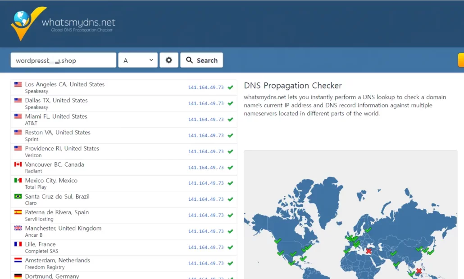Click the green checkmark in Lille row

[231, 247]
